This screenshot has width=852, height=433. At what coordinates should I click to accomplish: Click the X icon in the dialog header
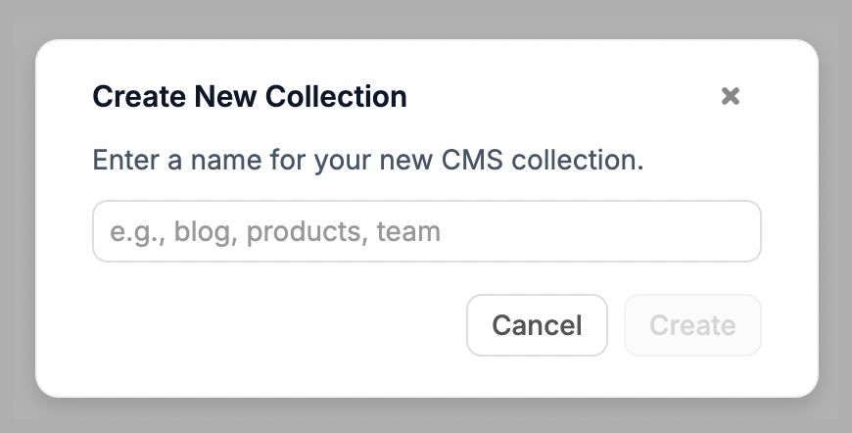click(x=730, y=96)
